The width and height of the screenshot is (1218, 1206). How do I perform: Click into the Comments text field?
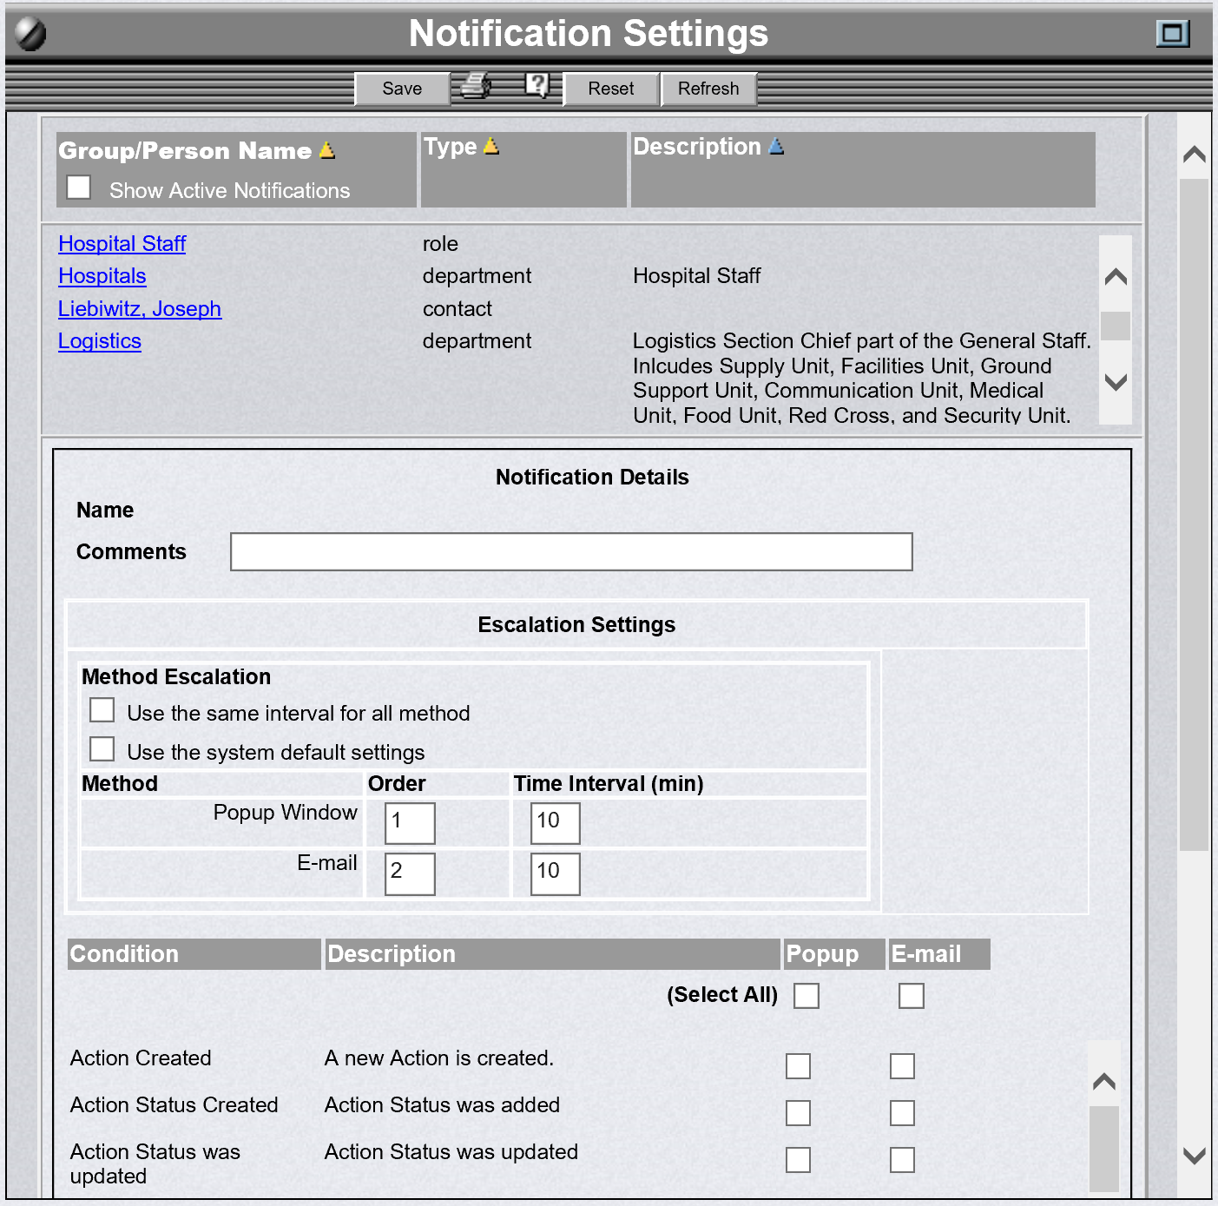(x=571, y=552)
